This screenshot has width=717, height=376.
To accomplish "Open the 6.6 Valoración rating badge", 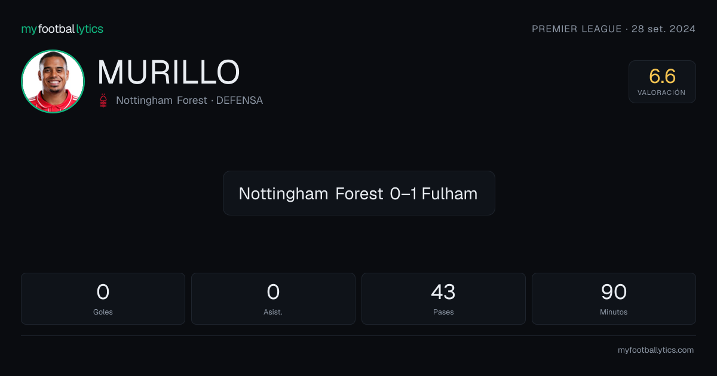I will pyautogui.click(x=662, y=82).
